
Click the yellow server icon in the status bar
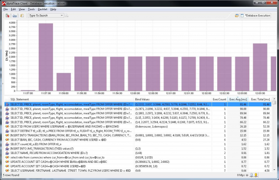coord(256,175)
